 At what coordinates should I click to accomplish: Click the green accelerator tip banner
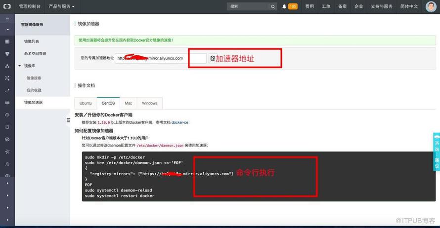tap(255, 40)
